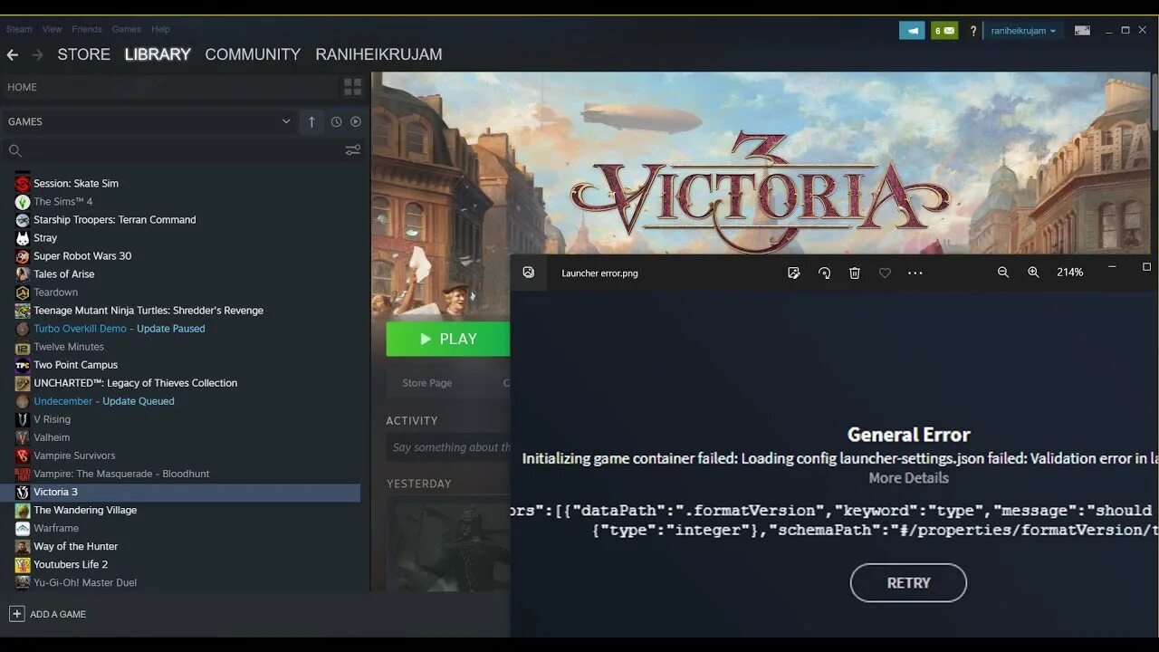Zoom in with the photo viewer magnifier
1159x652 pixels.
click(x=1033, y=273)
